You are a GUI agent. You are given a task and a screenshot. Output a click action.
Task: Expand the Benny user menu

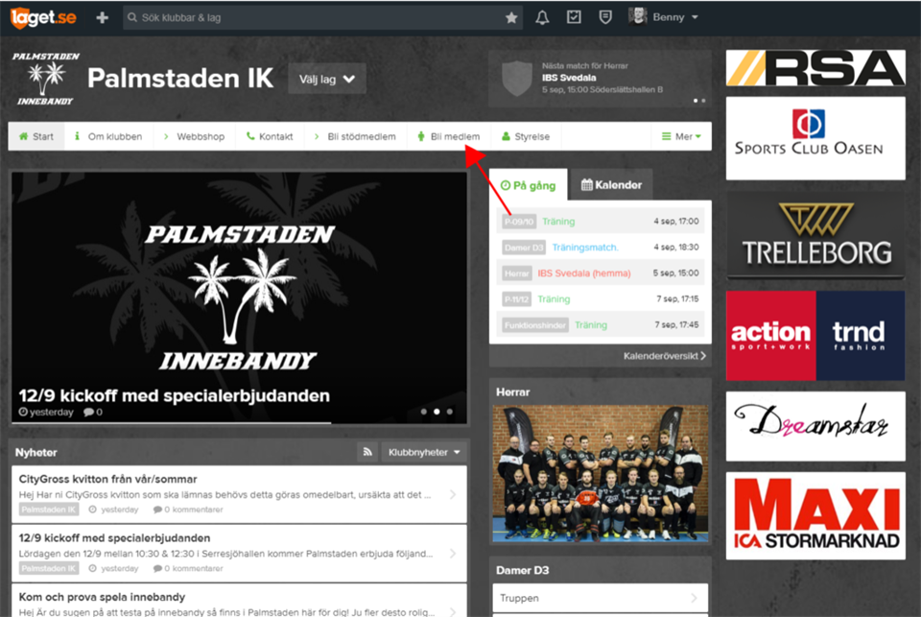[664, 17]
